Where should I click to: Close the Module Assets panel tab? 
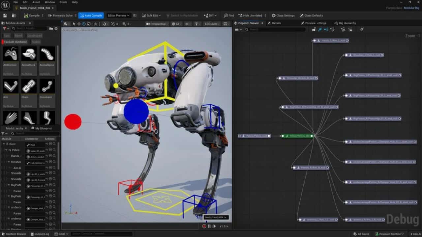pos(29,23)
